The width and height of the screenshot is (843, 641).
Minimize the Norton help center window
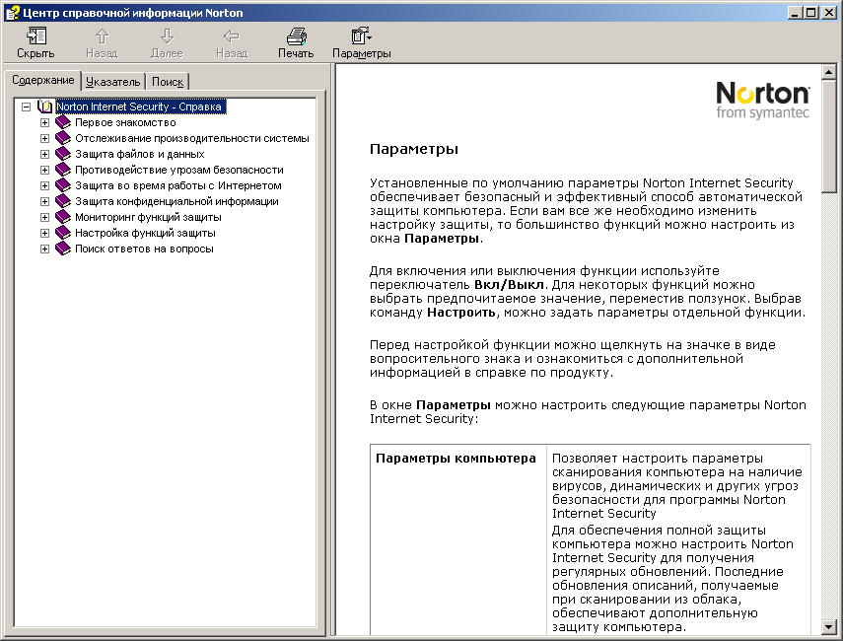[795, 13]
